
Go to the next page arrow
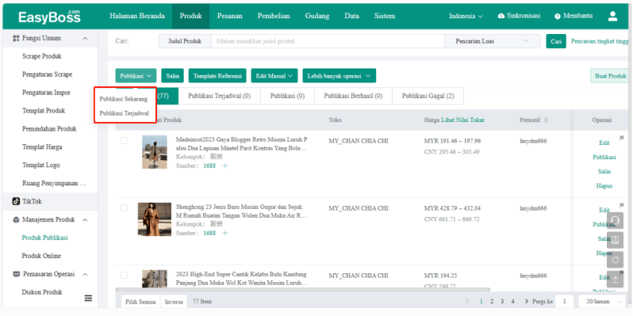(527, 302)
